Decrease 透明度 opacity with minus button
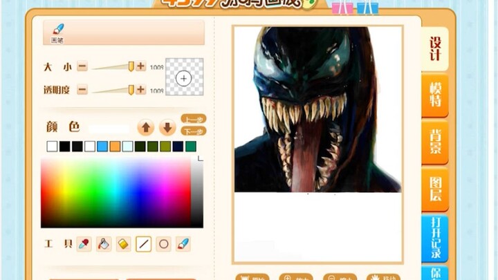The height and width of the screenshot is (280, 498). 82,90
